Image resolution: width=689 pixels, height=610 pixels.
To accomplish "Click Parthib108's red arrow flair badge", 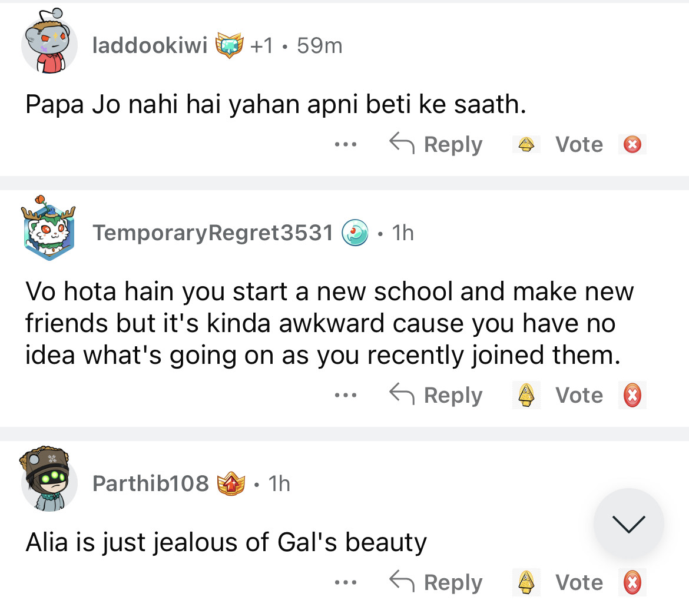I will pos(231,483).
